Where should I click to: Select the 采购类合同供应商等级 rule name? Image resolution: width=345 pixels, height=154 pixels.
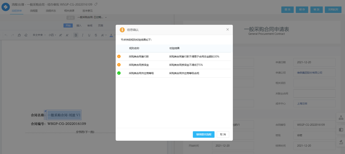pos(141,73)
